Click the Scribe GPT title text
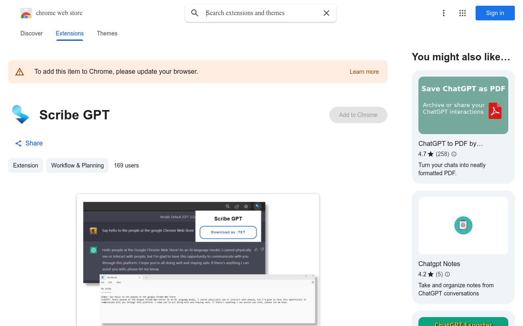 [74, 115]
